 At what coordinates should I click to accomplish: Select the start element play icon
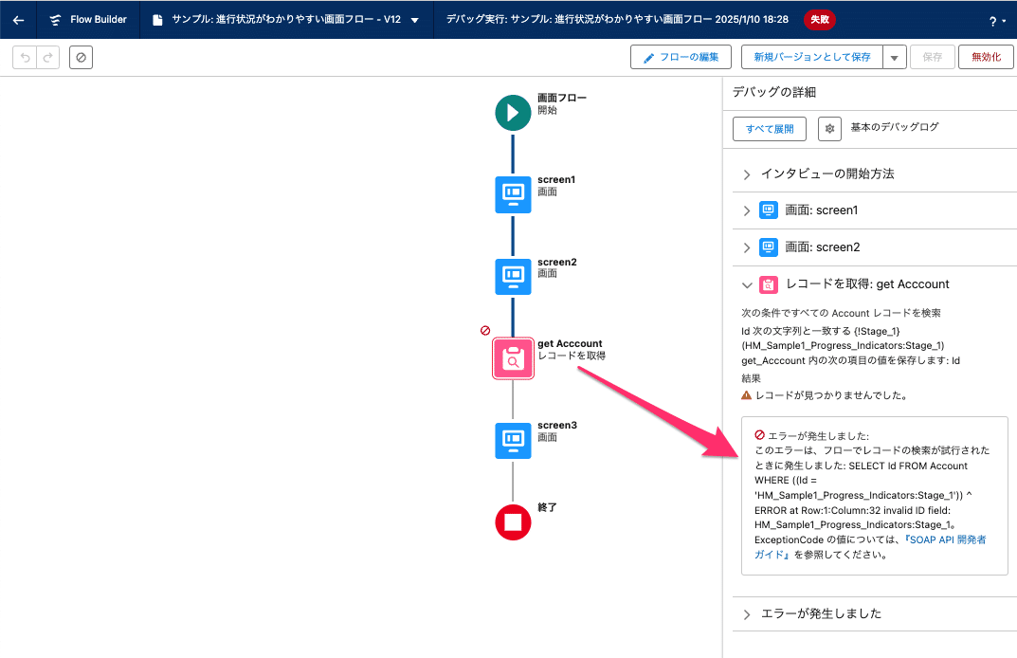pyautogui.click(x=513, y=113)
